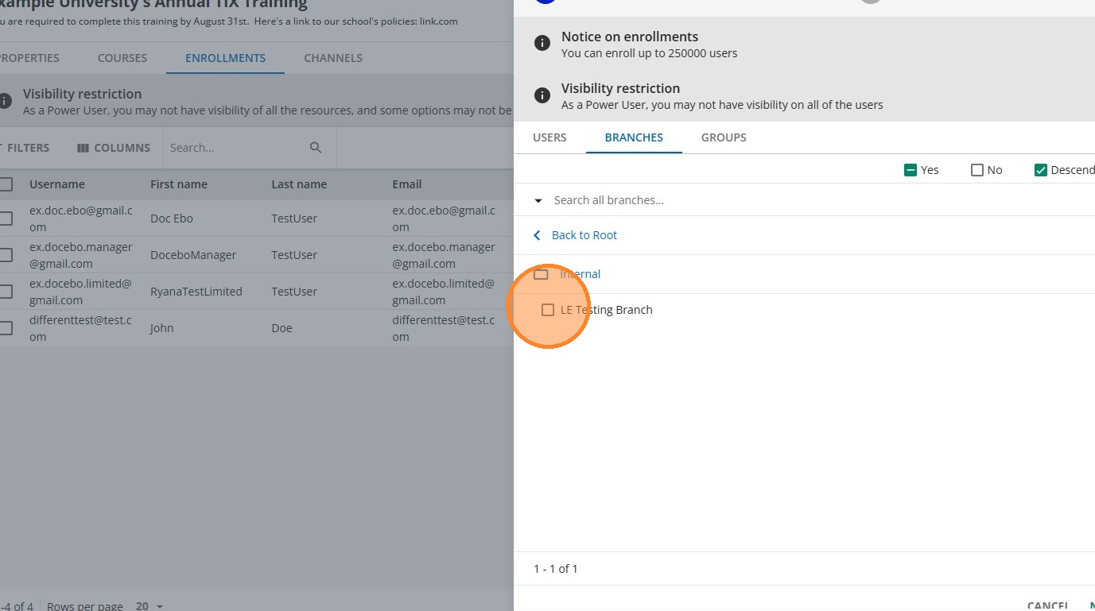
Task: Sort by the Email column header
Action: [407, 184]
